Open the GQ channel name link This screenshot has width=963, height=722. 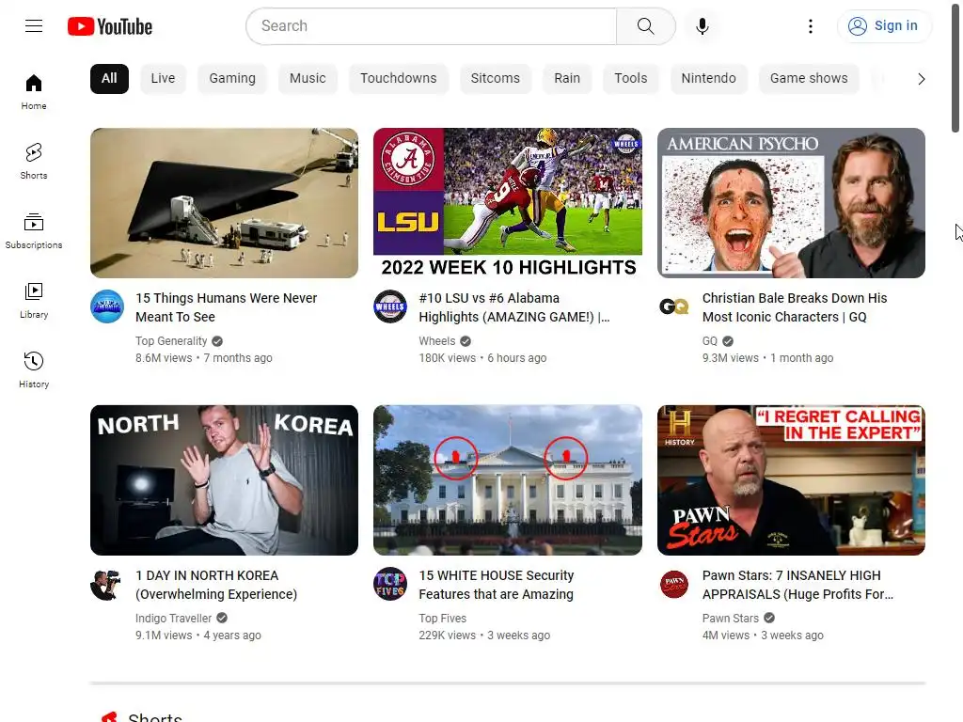click(710, 340)
